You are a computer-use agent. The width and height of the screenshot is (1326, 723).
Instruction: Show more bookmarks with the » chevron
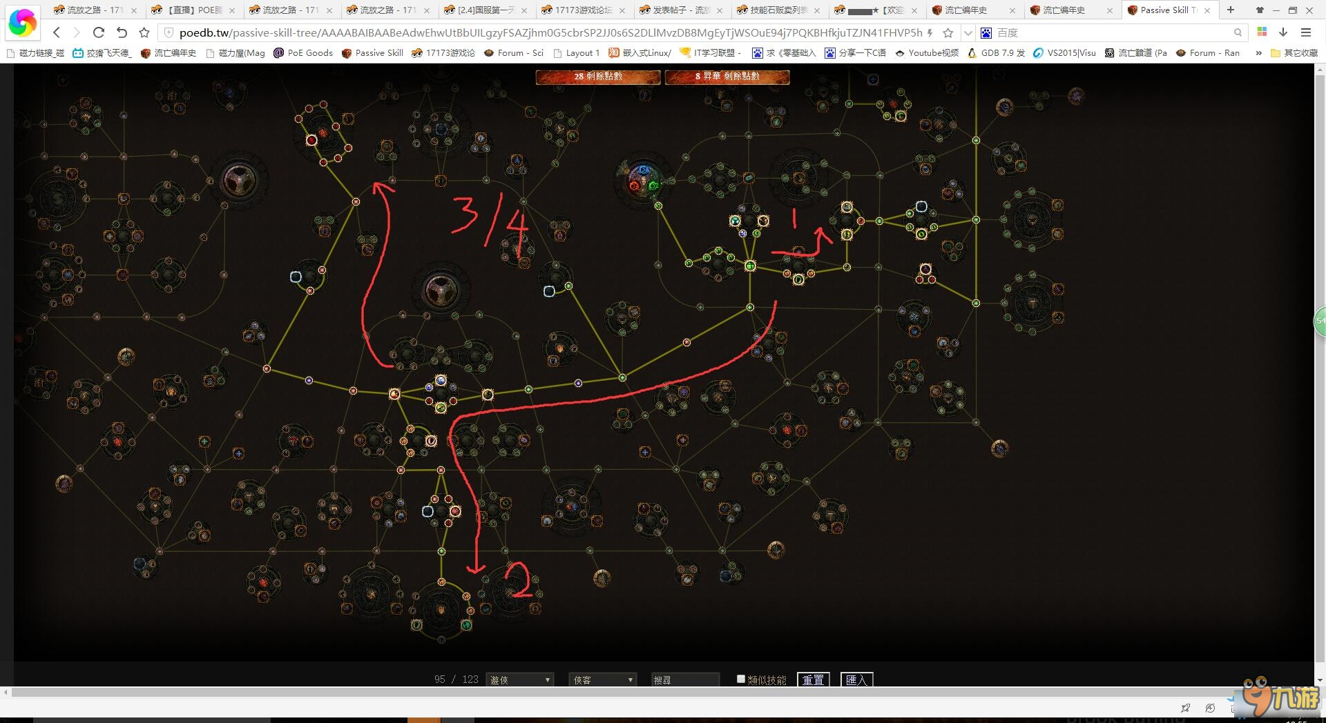1258,52
